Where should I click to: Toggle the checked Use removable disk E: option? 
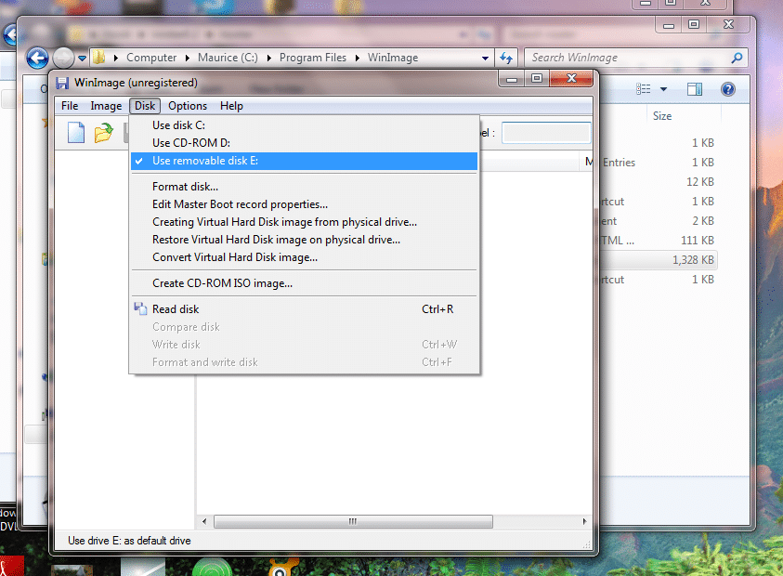(x=304, y=161)
